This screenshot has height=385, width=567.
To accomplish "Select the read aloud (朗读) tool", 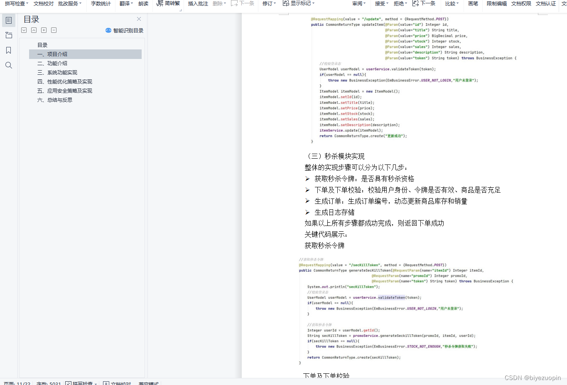I will 143,4.
